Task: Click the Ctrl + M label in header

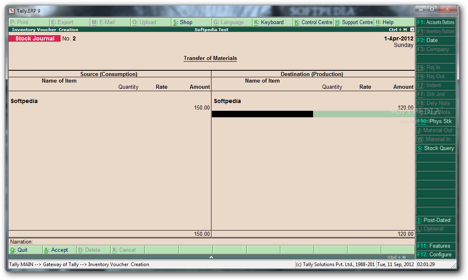Action: [398, 29]
